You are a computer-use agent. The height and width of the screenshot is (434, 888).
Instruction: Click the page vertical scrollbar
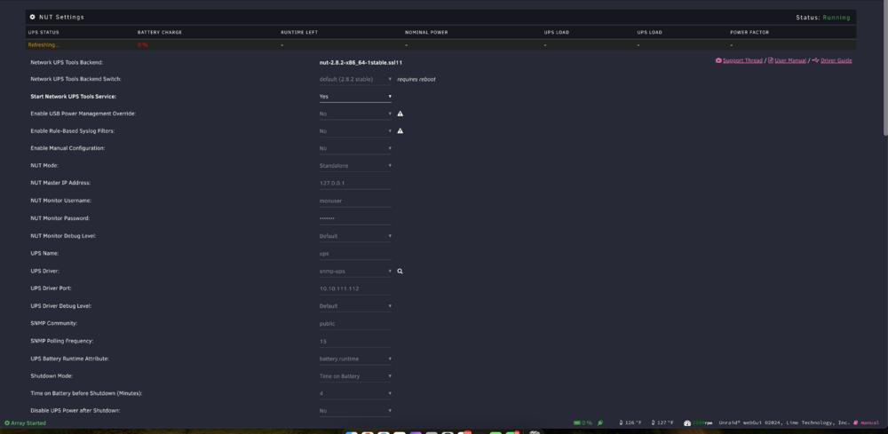[885, 68]
